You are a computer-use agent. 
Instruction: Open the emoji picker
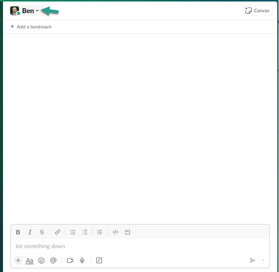[x=41, y=260]
